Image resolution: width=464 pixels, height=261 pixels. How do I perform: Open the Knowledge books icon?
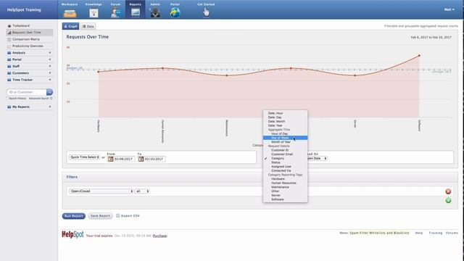pyautogui.click(x=94, y=13)
